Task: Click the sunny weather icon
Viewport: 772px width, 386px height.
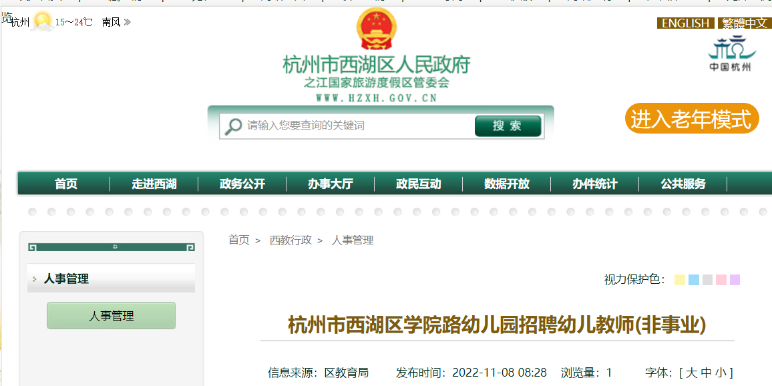Action: pyautogui.click(x=42, y=22)
